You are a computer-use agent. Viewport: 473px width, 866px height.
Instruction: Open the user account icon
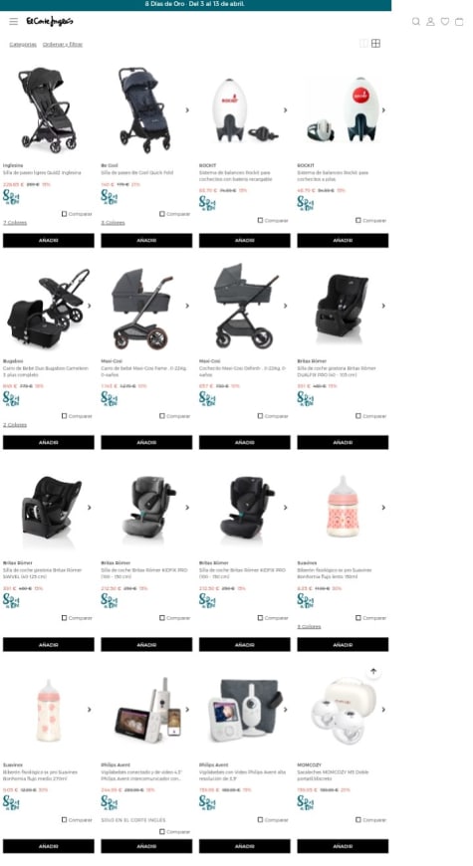point(430,22)
